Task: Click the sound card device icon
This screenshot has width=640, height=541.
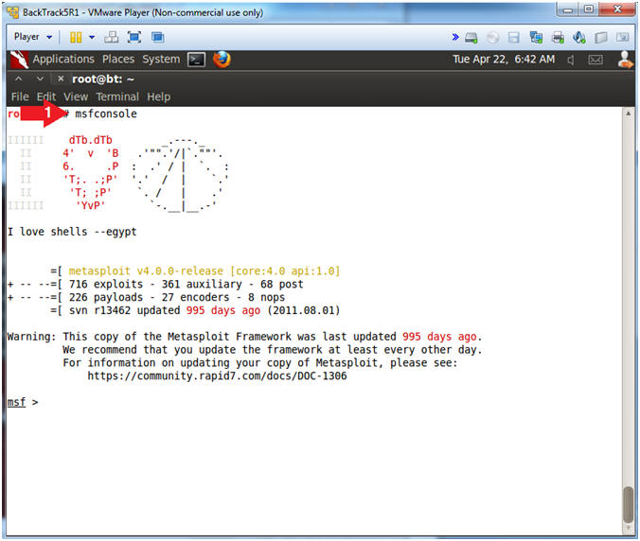Action: [579, 38]
